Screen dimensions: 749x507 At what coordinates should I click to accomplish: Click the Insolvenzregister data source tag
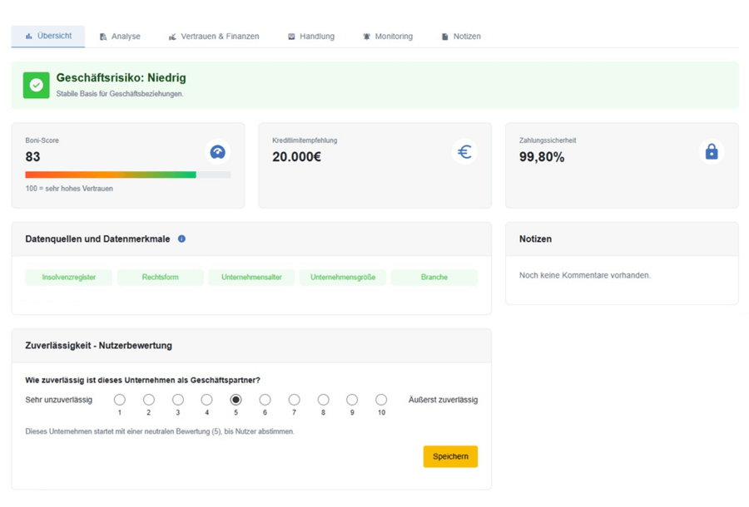[68, 278]
